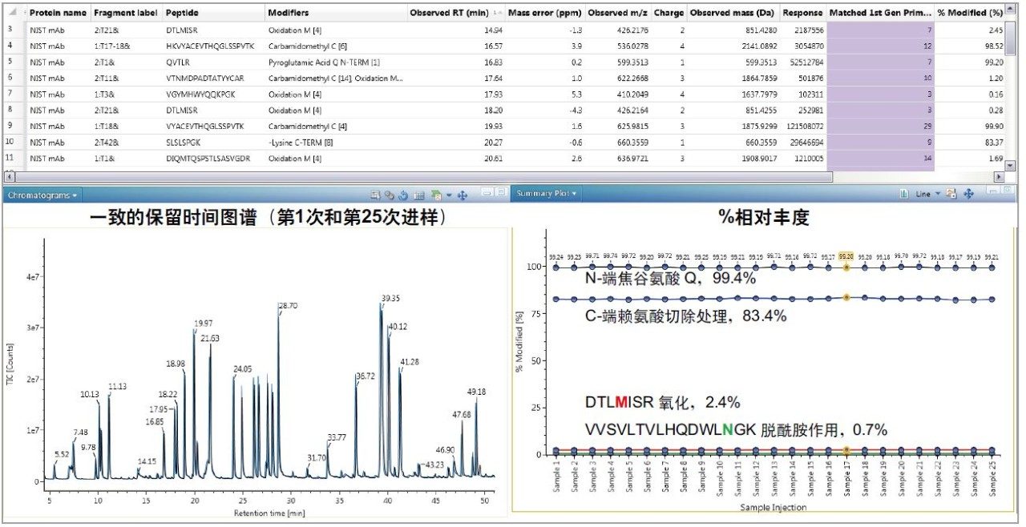Screen dimensions: 1026x527
Task: Select peptide DIQMTQSPSTLSASVGDR cell
Action: (213, 159)
